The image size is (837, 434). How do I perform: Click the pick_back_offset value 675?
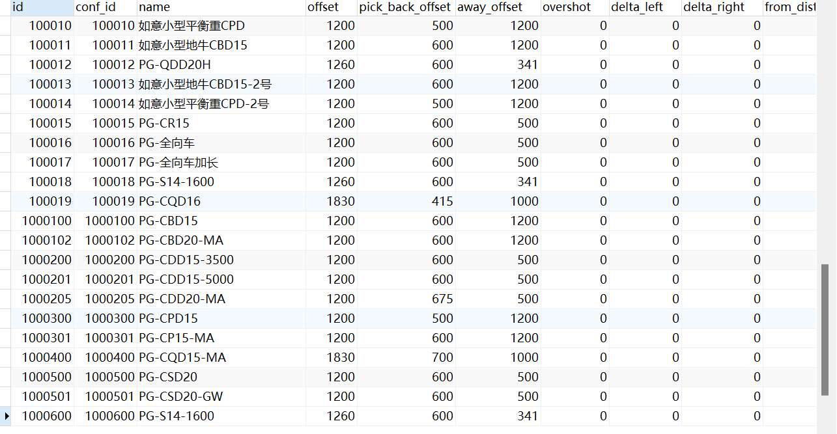[406, 299]
